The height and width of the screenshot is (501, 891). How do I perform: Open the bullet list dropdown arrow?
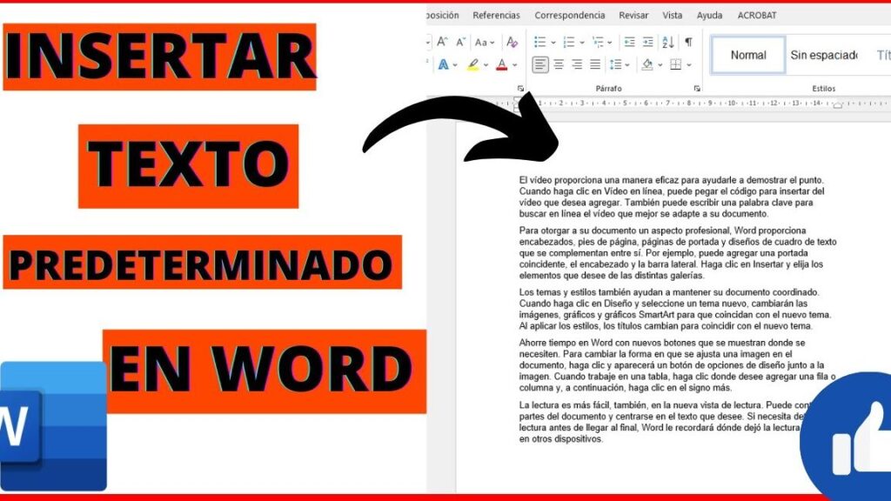[x=553, y=42]
